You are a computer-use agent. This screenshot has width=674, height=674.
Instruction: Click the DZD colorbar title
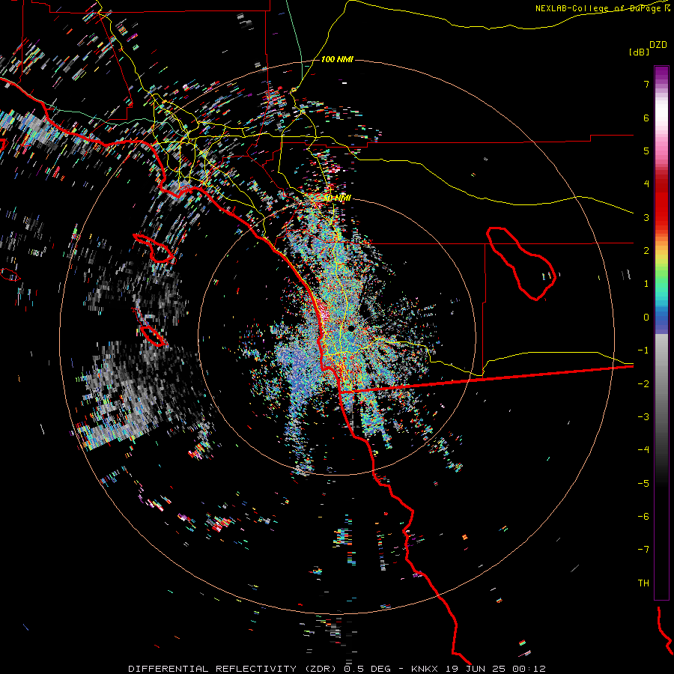point(658,45)
